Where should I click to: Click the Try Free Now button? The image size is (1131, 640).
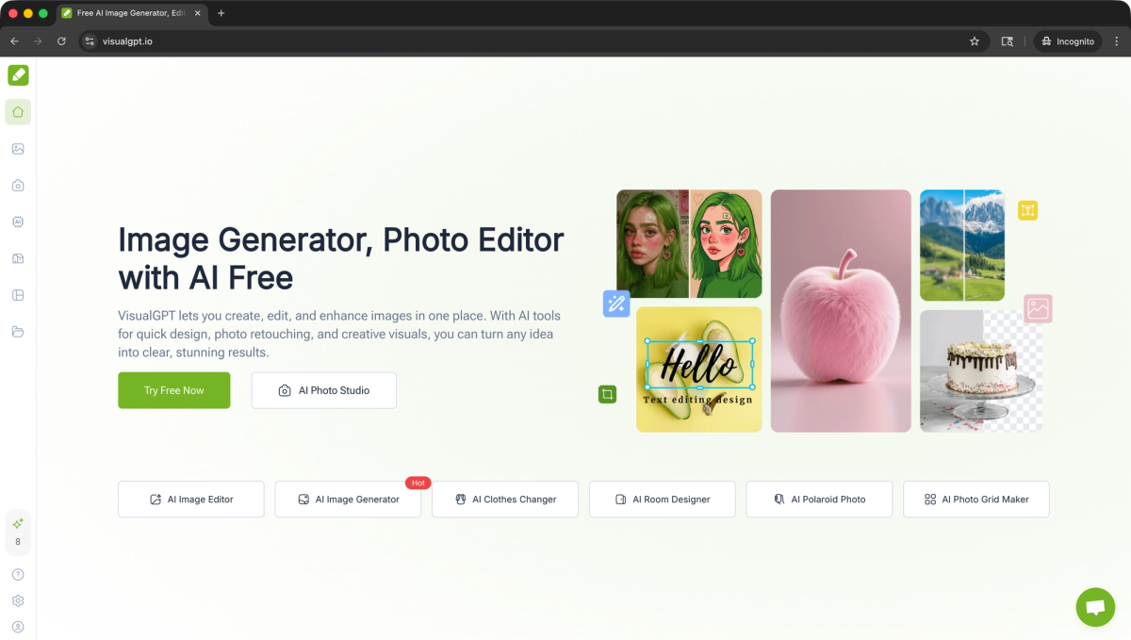click(x=173, y=389)
